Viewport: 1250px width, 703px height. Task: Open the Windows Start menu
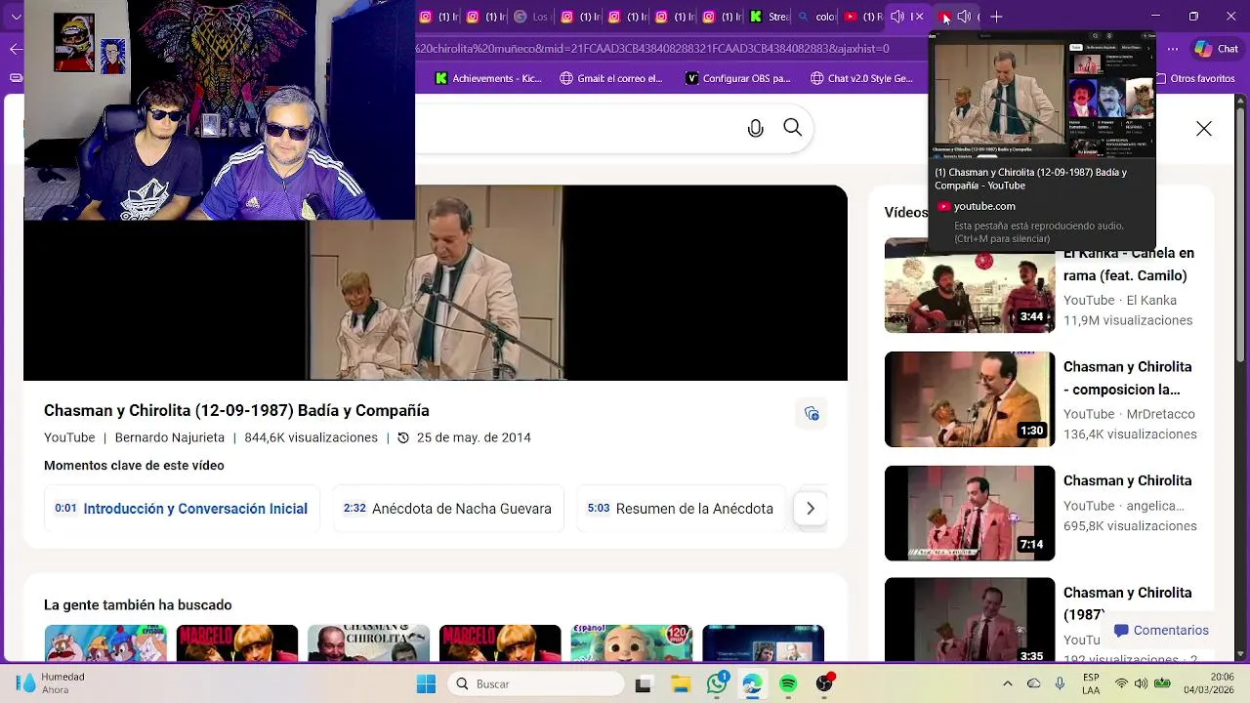pos(427,684)
